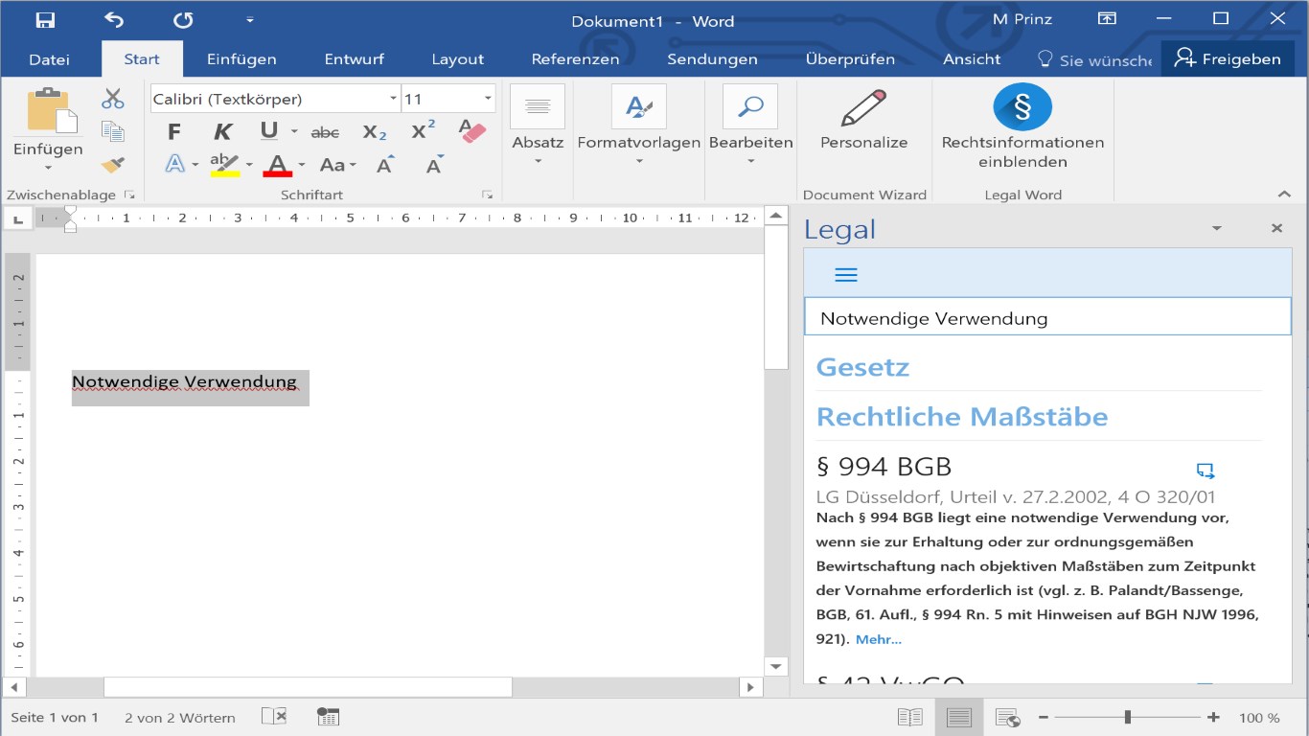Click Rechtsinformationen einblenden paragraph icon
This screenshot has height=736, width=1309.
pyautogui.click(x=1022, y=106)
